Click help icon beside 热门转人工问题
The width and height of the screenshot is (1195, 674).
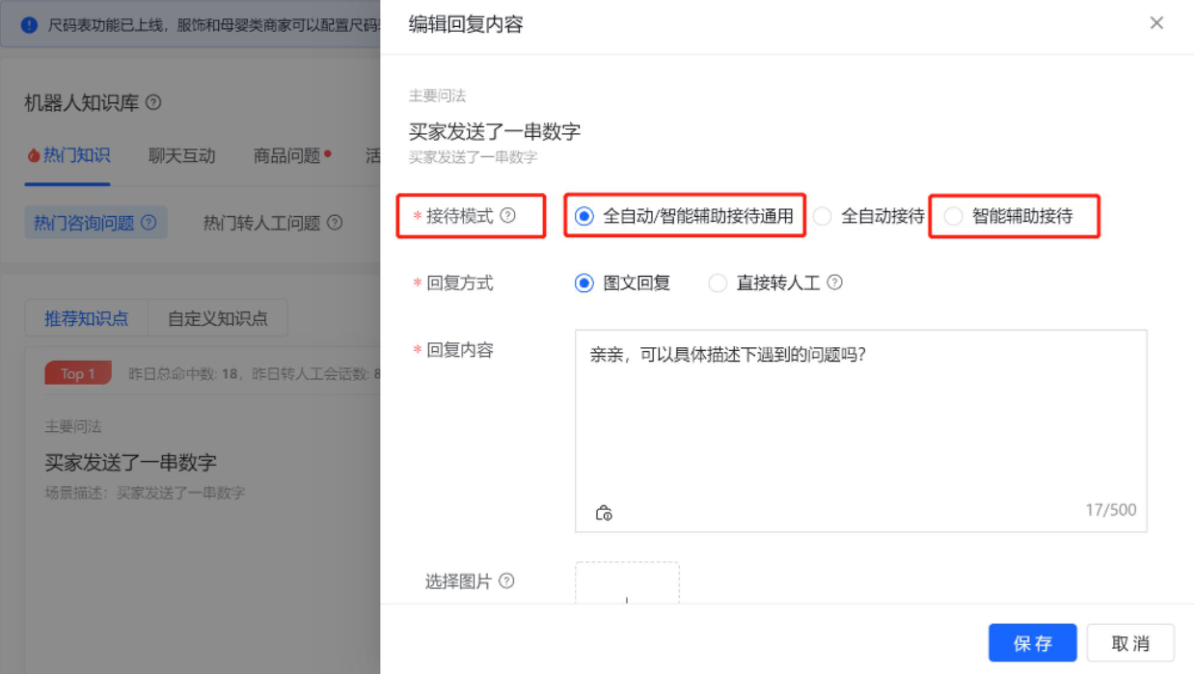[x=335, y=223]
